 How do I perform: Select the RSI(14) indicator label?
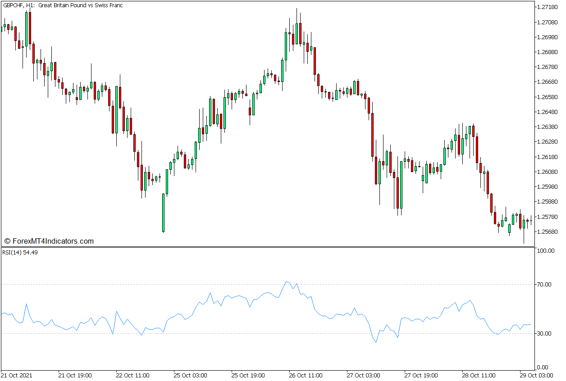tap(12, 253)
